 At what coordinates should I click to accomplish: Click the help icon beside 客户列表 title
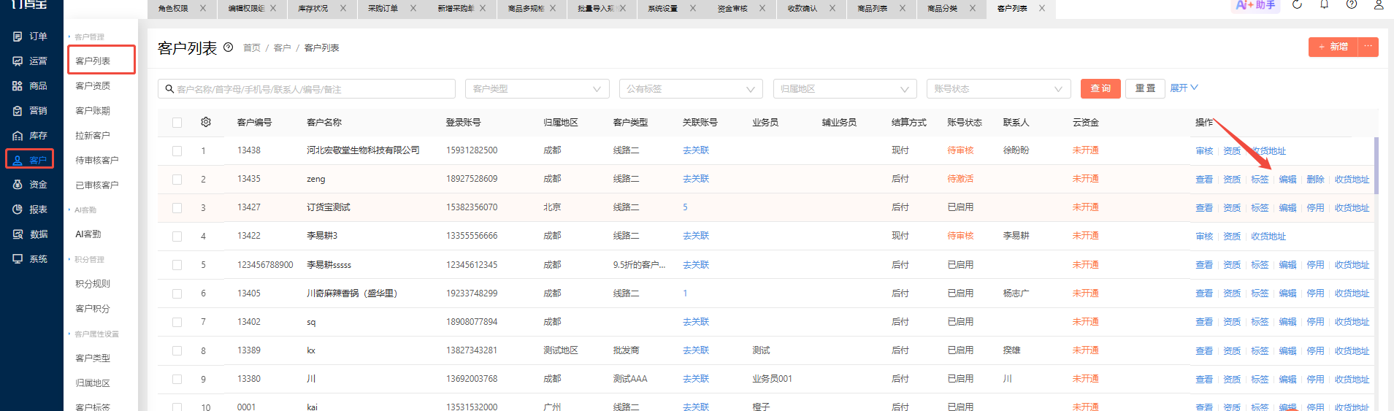[228, 47]
